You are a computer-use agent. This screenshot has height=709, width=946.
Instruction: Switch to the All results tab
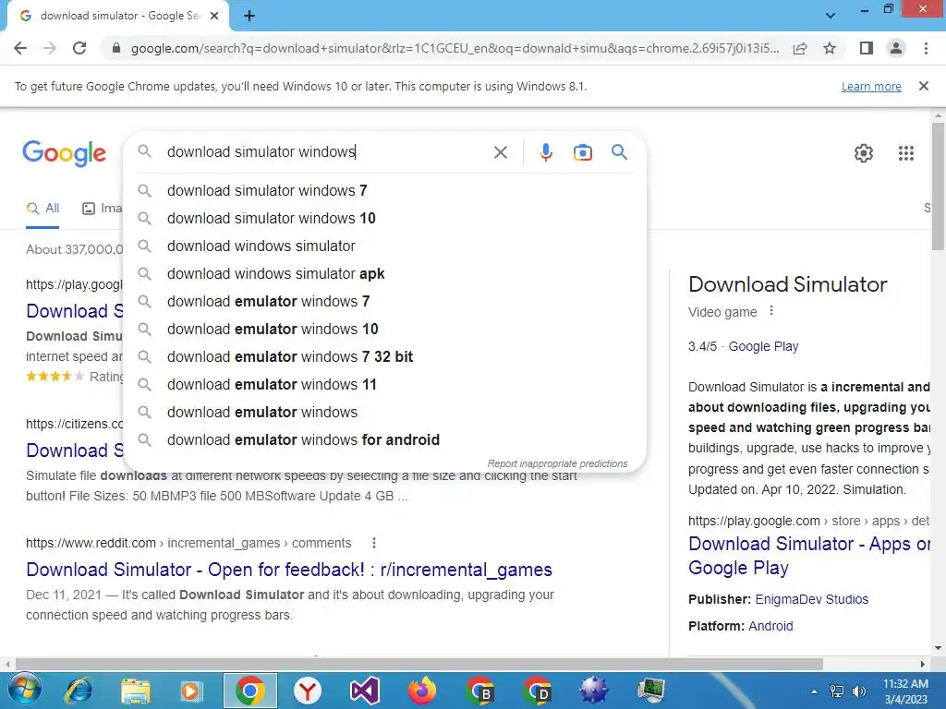tap(42, 209)
